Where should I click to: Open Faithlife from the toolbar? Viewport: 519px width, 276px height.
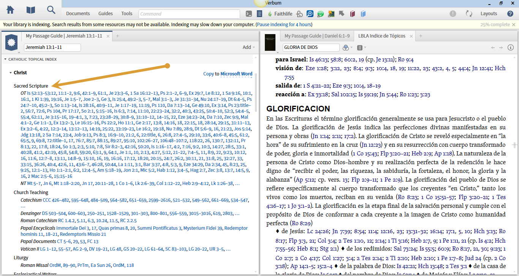(x=280, y=14)
